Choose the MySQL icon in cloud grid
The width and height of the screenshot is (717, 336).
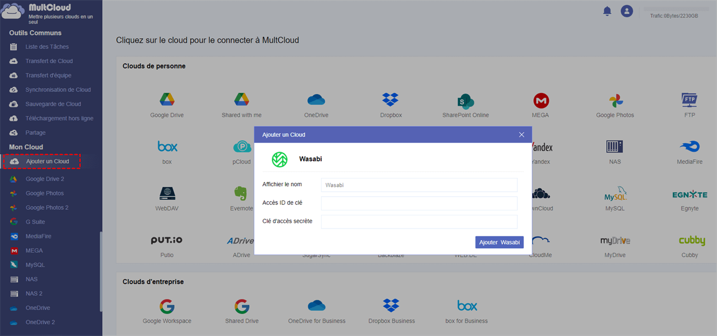click(x=615, y=194)
